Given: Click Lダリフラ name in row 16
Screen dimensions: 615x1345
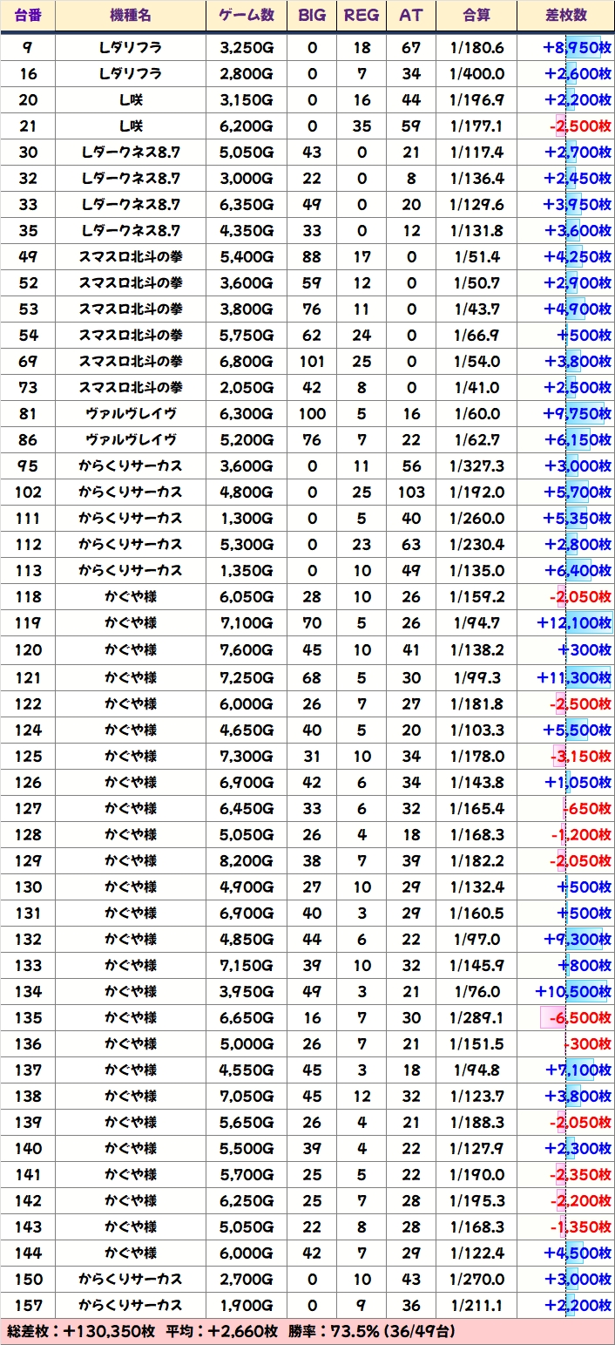Looking at the screenshot, I should (x=131, y=73).
